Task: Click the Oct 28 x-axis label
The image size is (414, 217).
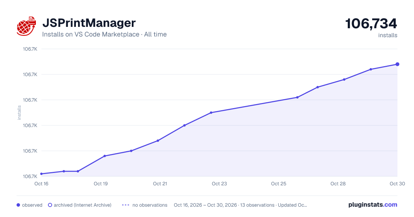Action: [x=338, y=184]
